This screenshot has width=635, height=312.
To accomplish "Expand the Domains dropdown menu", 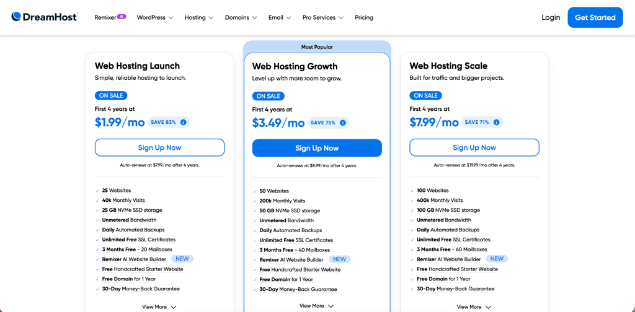I will (241, 17).
